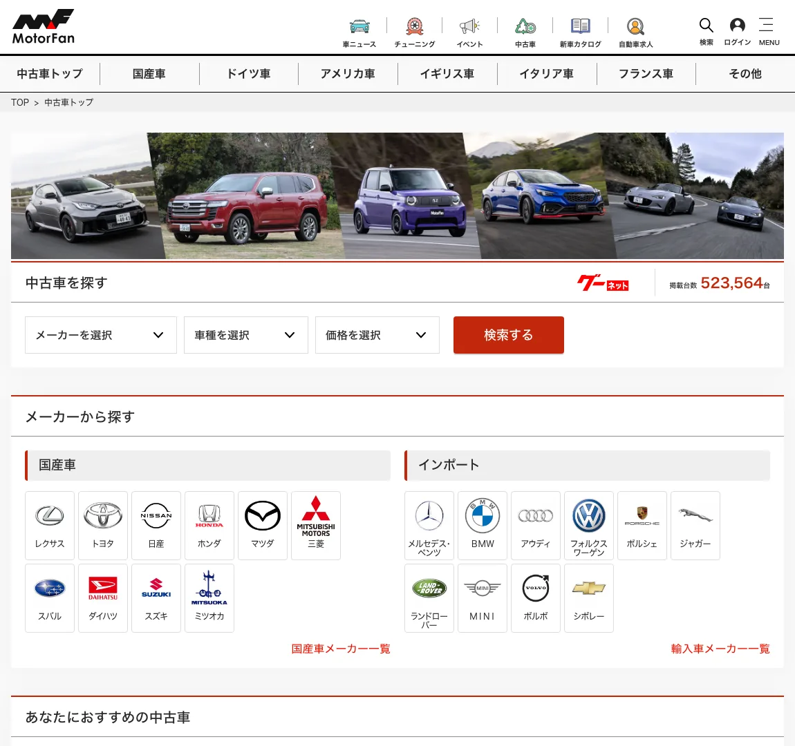Click あなたにおすすめの中古車 heading

click(107, 717)
